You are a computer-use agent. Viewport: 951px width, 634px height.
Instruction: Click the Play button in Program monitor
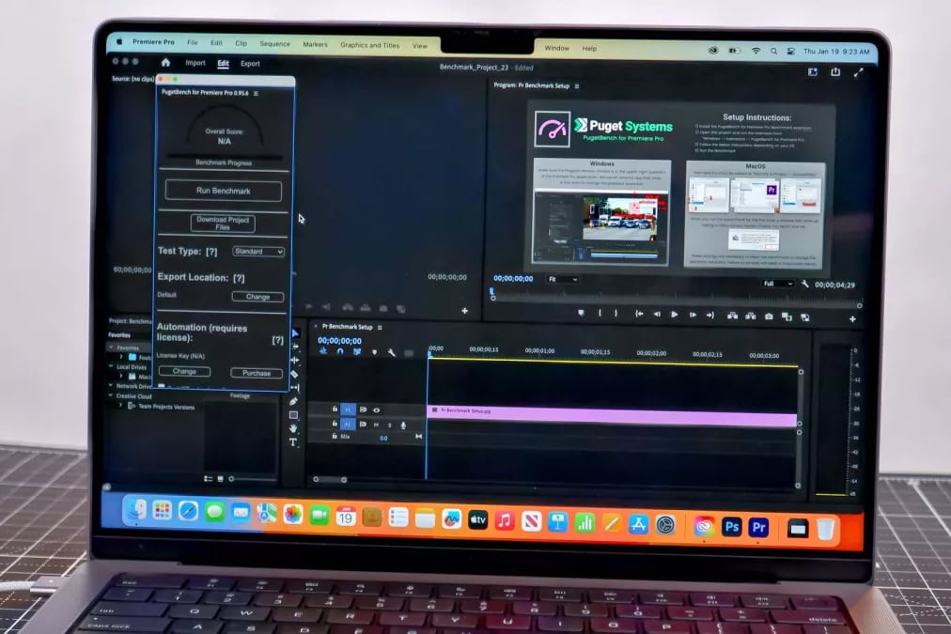[674, 314]
